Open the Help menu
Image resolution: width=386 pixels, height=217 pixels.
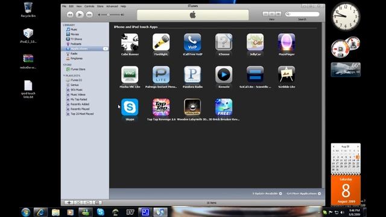click(x=123, y=6)
